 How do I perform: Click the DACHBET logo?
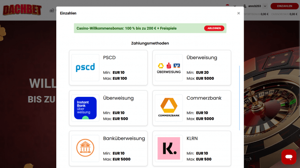[22, 9]
